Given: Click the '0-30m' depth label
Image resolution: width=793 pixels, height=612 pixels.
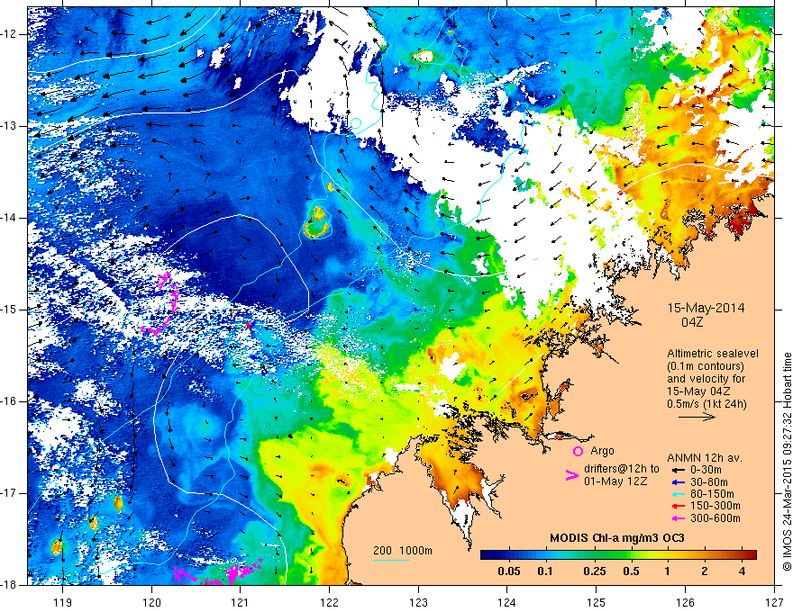Looking at the screenshot, I should click(706, 470).
